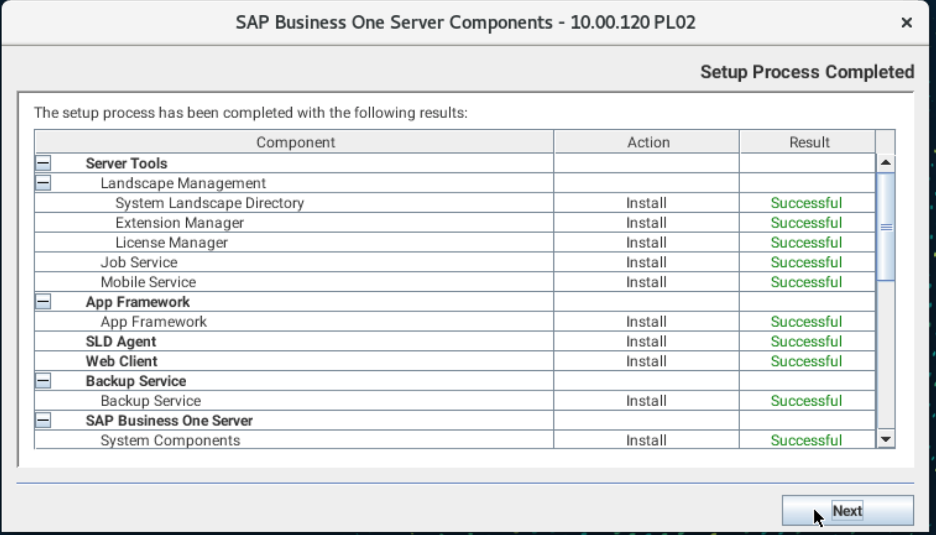
Task: Select the Landscape Management row label
Action: [x=183, y=183]
